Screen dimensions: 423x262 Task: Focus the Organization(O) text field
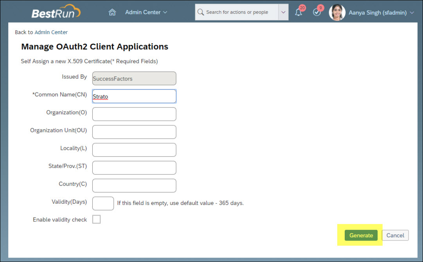134,114
